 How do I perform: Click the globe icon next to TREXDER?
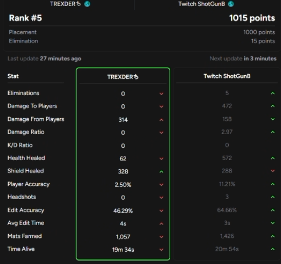[87, 4]
